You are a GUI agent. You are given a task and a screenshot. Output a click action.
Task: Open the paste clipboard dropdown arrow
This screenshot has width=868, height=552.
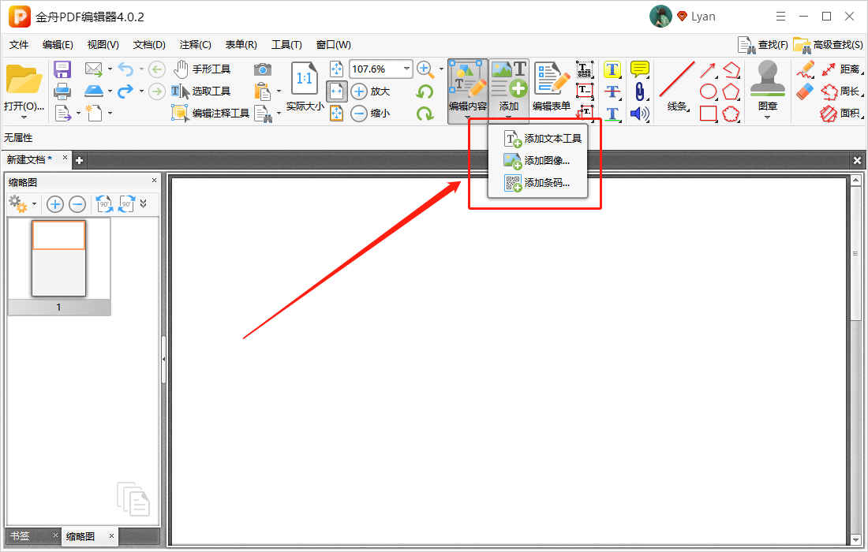279,91
